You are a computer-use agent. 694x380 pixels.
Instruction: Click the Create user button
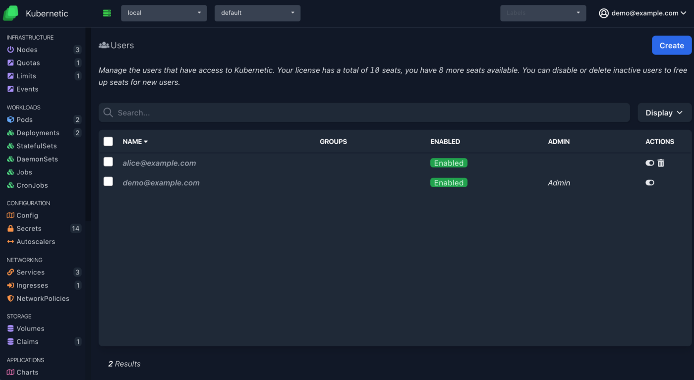[672, 45]
